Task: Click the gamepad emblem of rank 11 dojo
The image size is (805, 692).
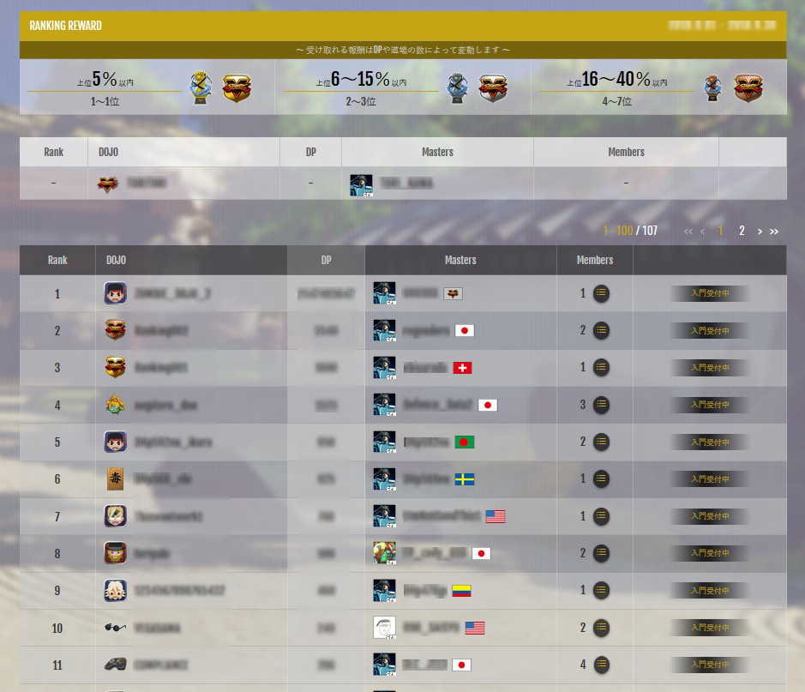Action: [x=115, y=665]
